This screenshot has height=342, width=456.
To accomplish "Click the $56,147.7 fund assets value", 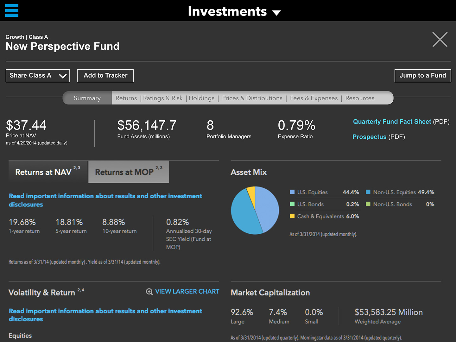I will (147, 125).
